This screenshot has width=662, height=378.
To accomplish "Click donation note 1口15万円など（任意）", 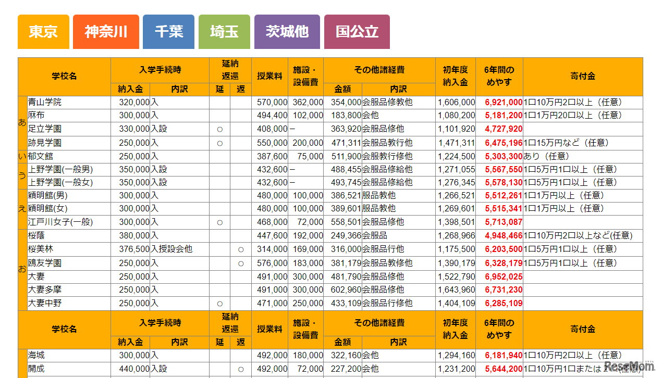I will 567,143.
